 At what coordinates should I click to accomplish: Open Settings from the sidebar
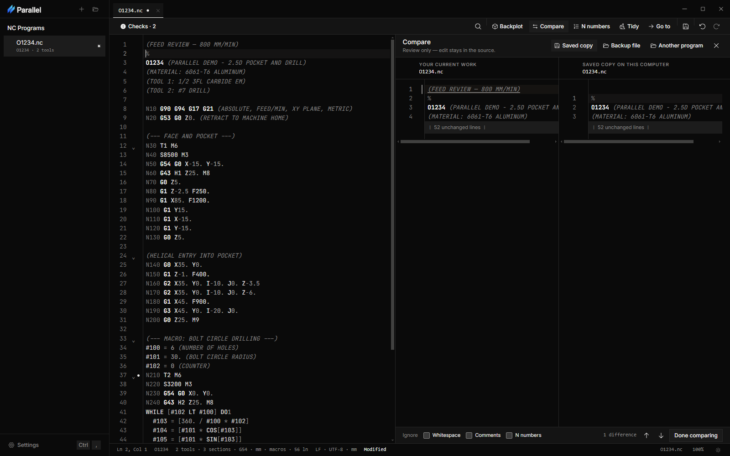click(x=24, y=445)
